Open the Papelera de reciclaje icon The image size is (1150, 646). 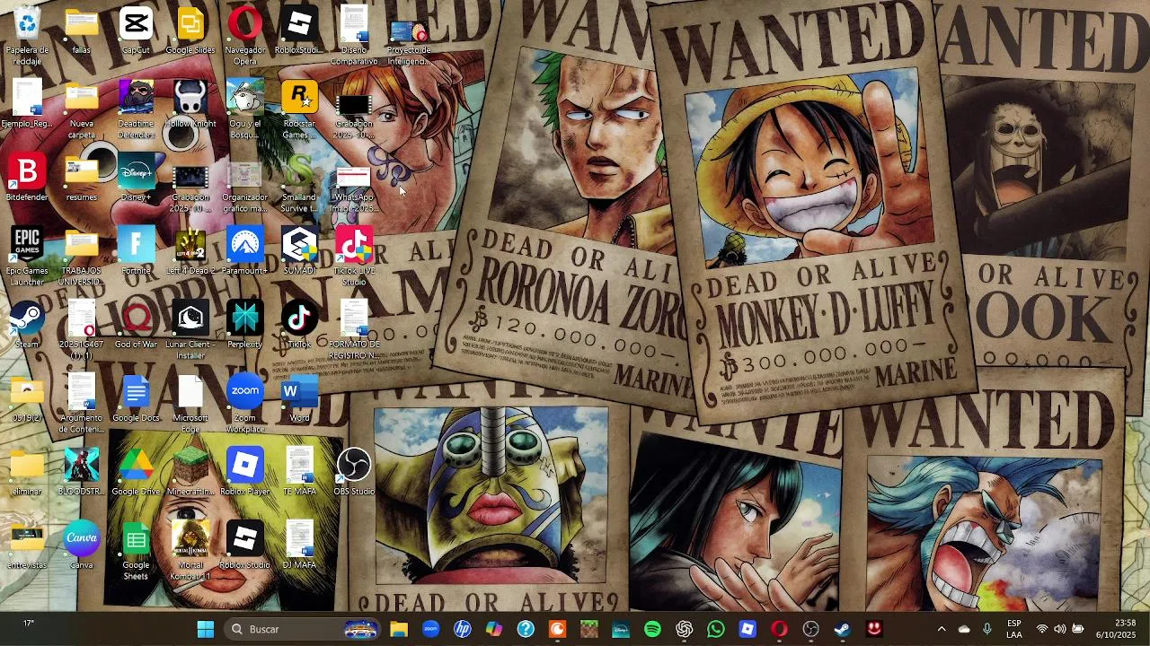pyautogui.click(x=27, y=34)
